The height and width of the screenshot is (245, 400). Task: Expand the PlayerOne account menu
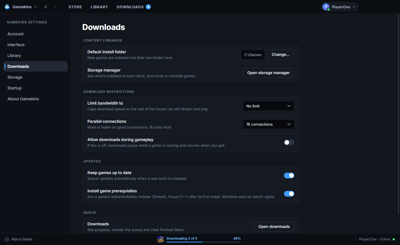[340, 7]
